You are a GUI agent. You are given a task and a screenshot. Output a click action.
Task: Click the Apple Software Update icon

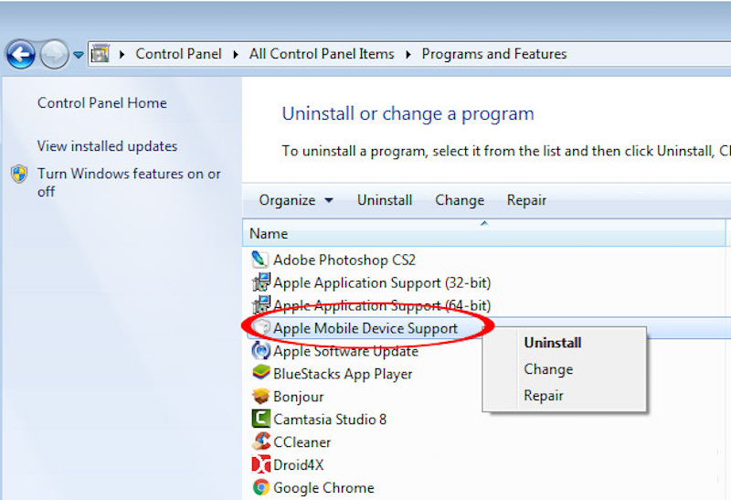coord(260,351)
